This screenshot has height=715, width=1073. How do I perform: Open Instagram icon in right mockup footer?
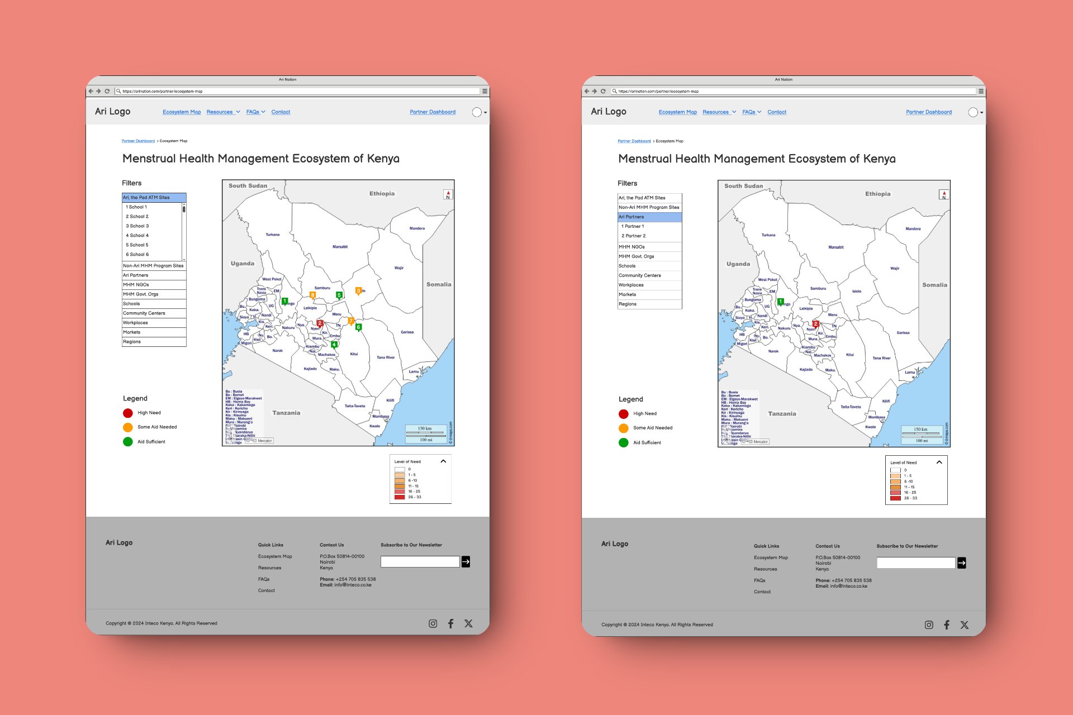click(929, 625)
